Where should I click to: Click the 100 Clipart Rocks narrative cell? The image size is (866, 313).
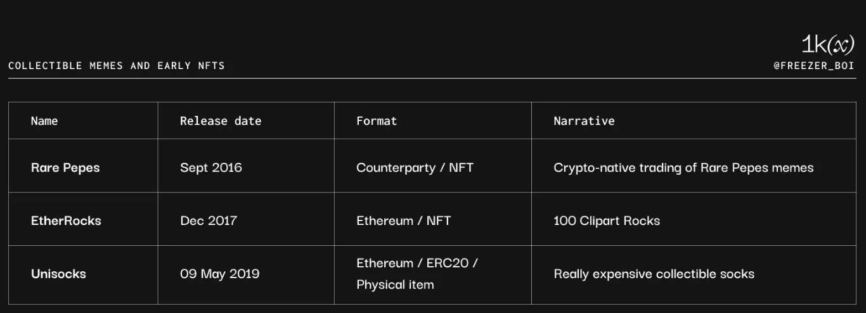pyautogui.click(x=607, y=221)
